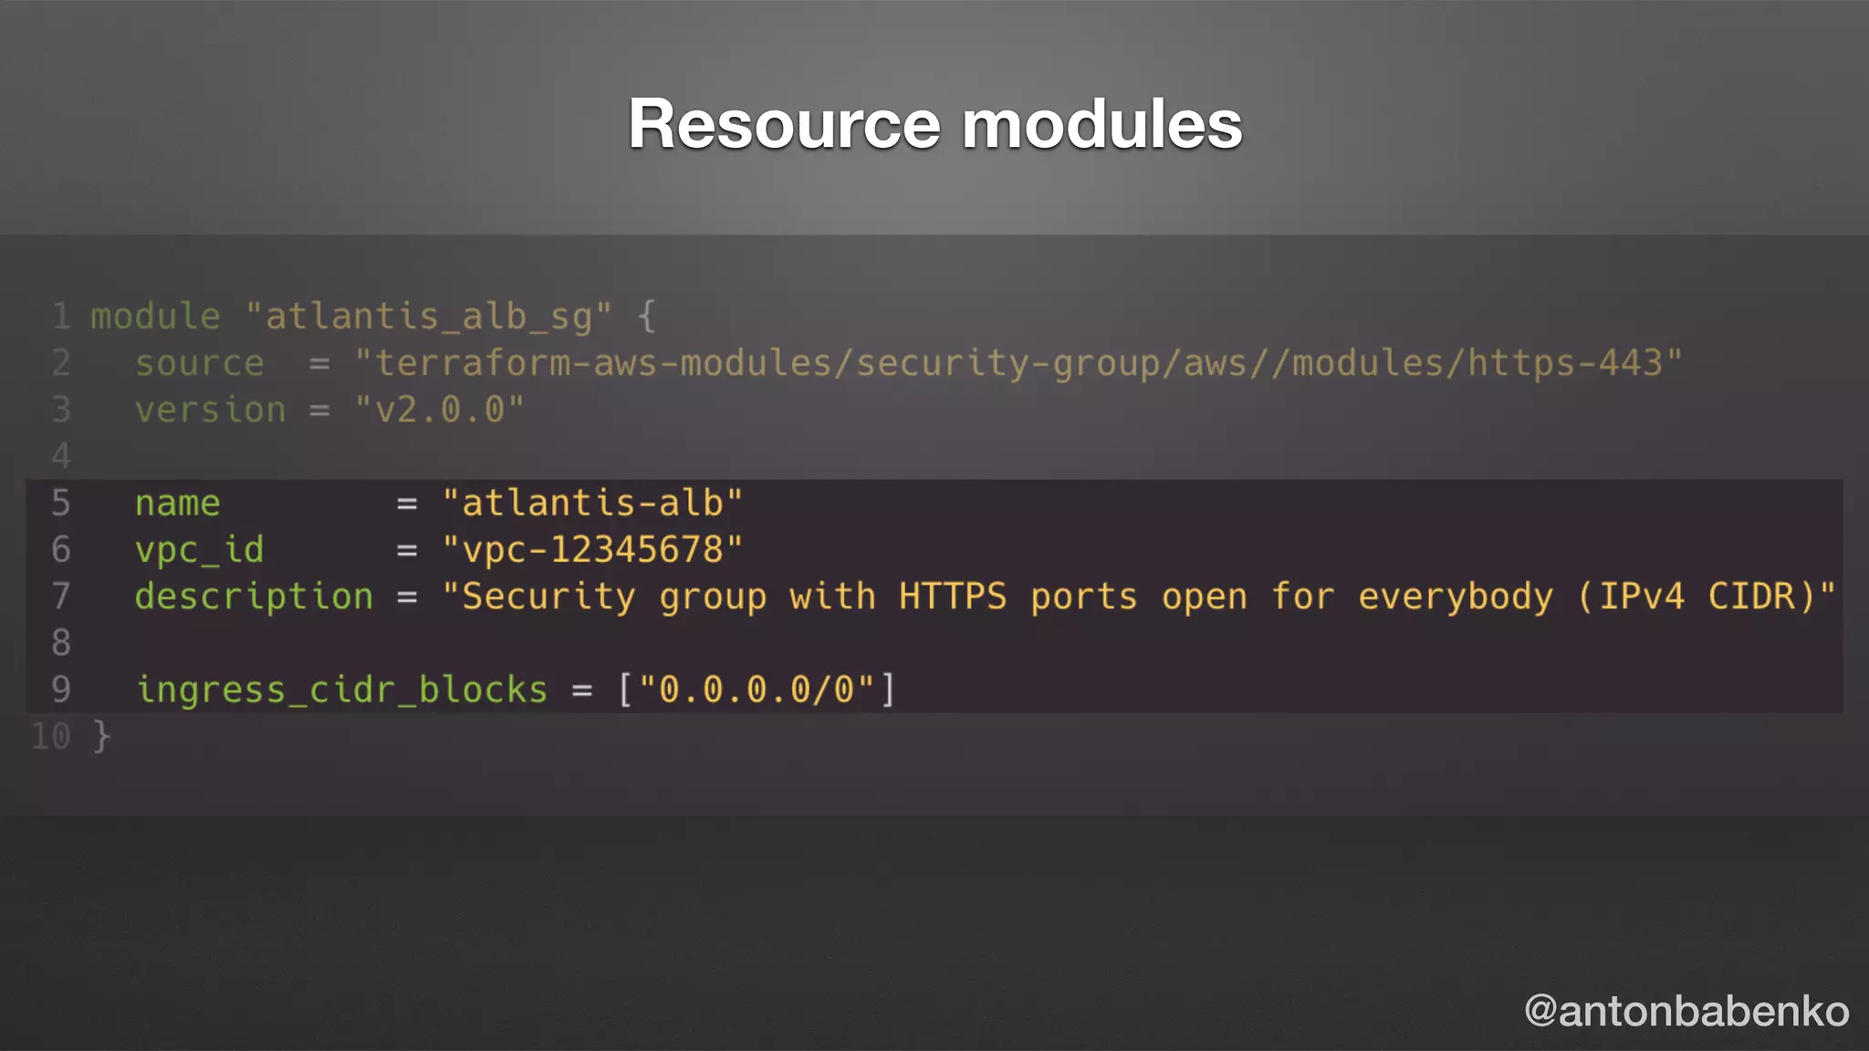This screenshot has width=1869, height=1051.
Task: Click the "vpc_id" attribute on line 6
Action: 200,550
